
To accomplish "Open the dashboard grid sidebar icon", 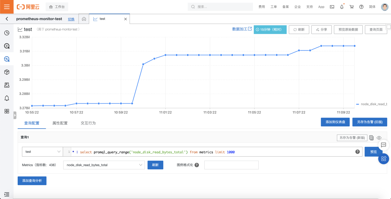I will (7, 111).
